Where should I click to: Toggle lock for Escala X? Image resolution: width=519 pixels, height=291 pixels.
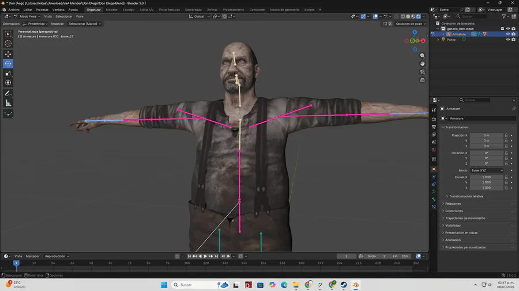(506, 177)
